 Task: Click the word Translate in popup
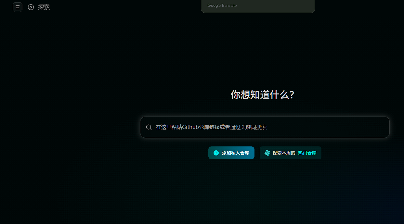(229, 6)
